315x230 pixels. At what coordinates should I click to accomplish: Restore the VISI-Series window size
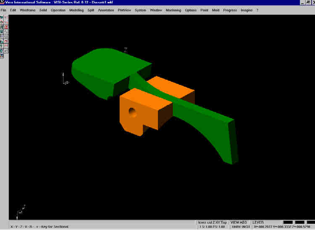308,3
